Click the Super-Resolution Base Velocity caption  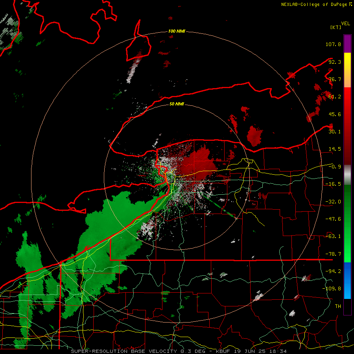(179, 351)
